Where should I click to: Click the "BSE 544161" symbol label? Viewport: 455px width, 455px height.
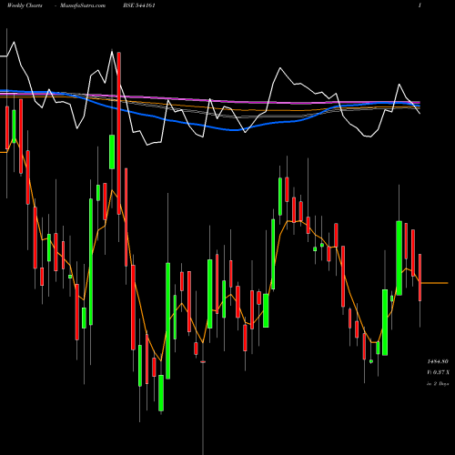pyautogui.click(x=139, y=5)
